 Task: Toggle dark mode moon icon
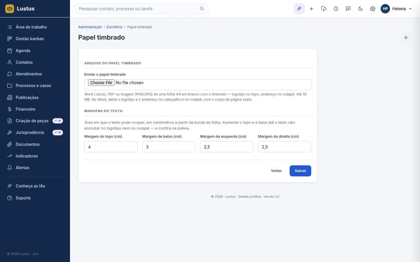coord(360,9)
